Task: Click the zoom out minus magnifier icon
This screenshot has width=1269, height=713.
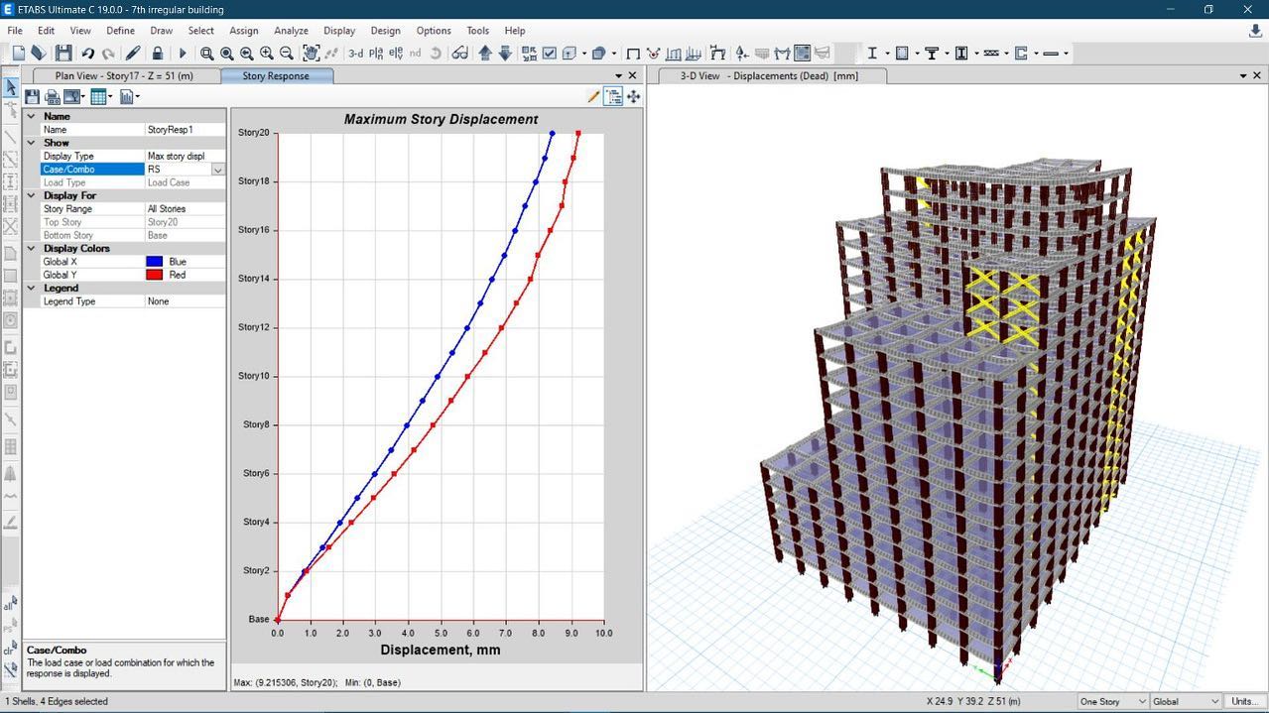Action: point(287,54)
